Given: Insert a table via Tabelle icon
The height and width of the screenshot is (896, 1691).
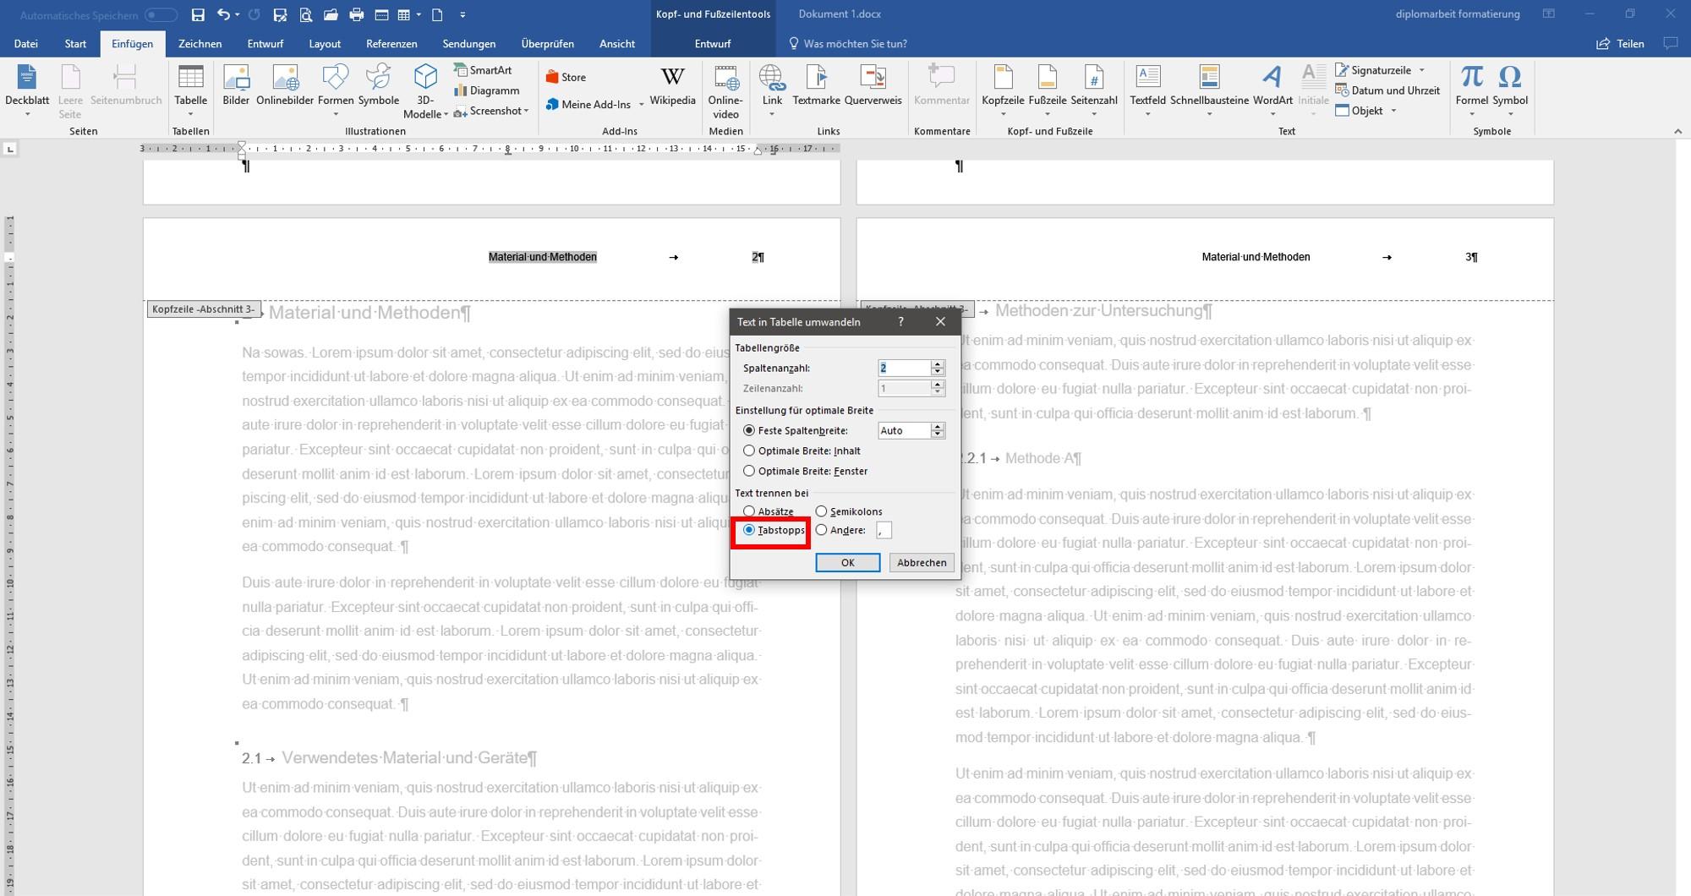Looking at the screenshot, I should pyautogui.click(x=190, y=90).
